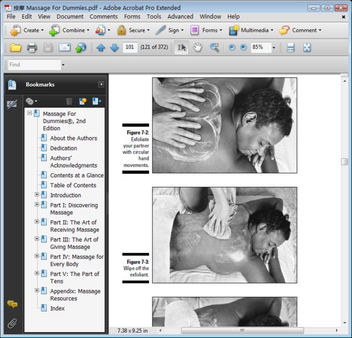Jump to Table of Contents bookmark

point(73,185)
